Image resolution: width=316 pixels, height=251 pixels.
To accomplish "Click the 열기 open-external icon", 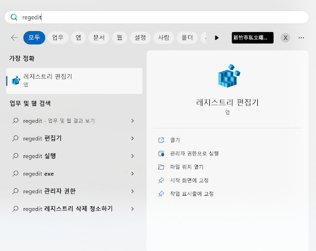I will pos(161,140).
